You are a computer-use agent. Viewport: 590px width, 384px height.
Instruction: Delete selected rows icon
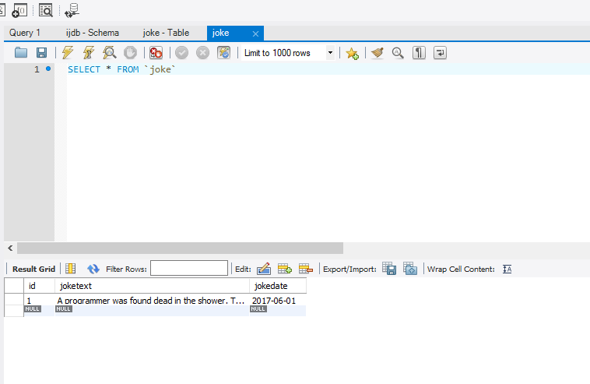pos(306,269)
